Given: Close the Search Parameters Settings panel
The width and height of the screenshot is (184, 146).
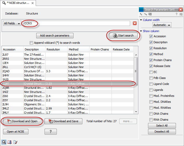Looking at the screenshot, I should [181, 10].
